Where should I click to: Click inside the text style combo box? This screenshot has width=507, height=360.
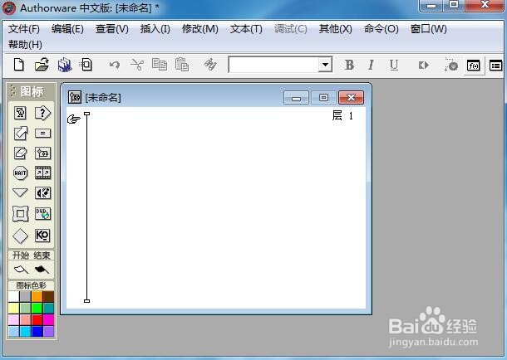273,65
